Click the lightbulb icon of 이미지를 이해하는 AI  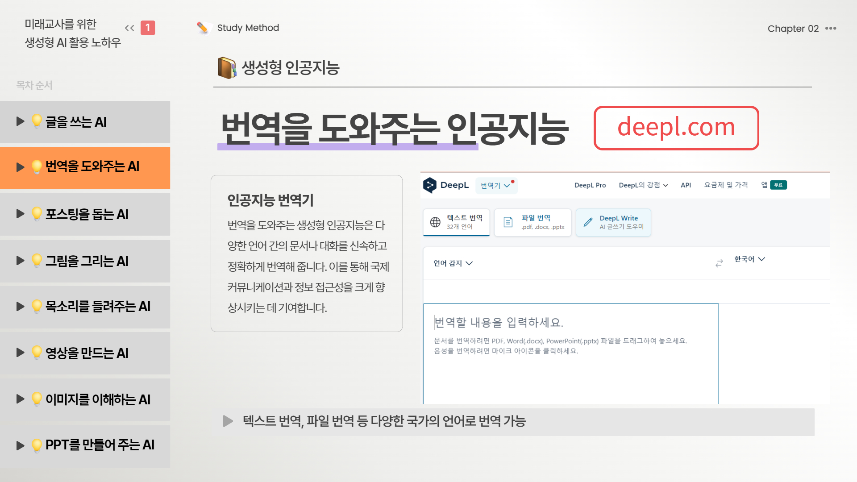click(37, 399)
